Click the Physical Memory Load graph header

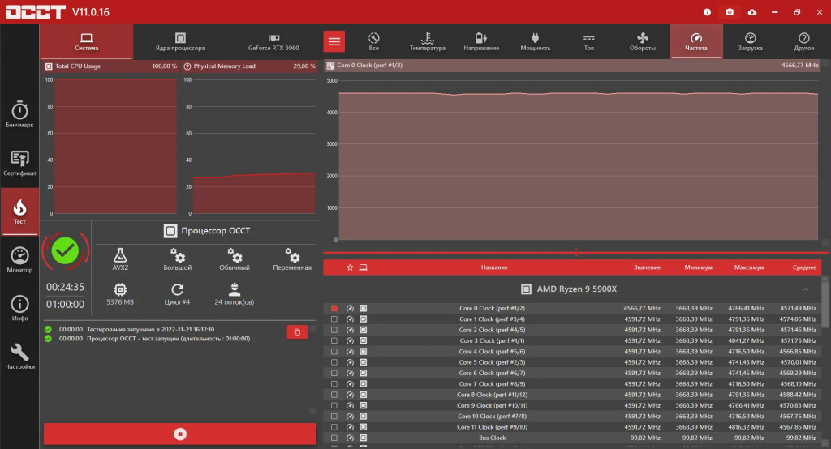point(249,66)
